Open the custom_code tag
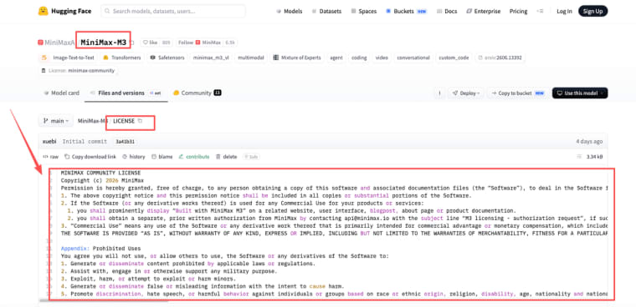This screenshot has height=307, width=636. 454,58
